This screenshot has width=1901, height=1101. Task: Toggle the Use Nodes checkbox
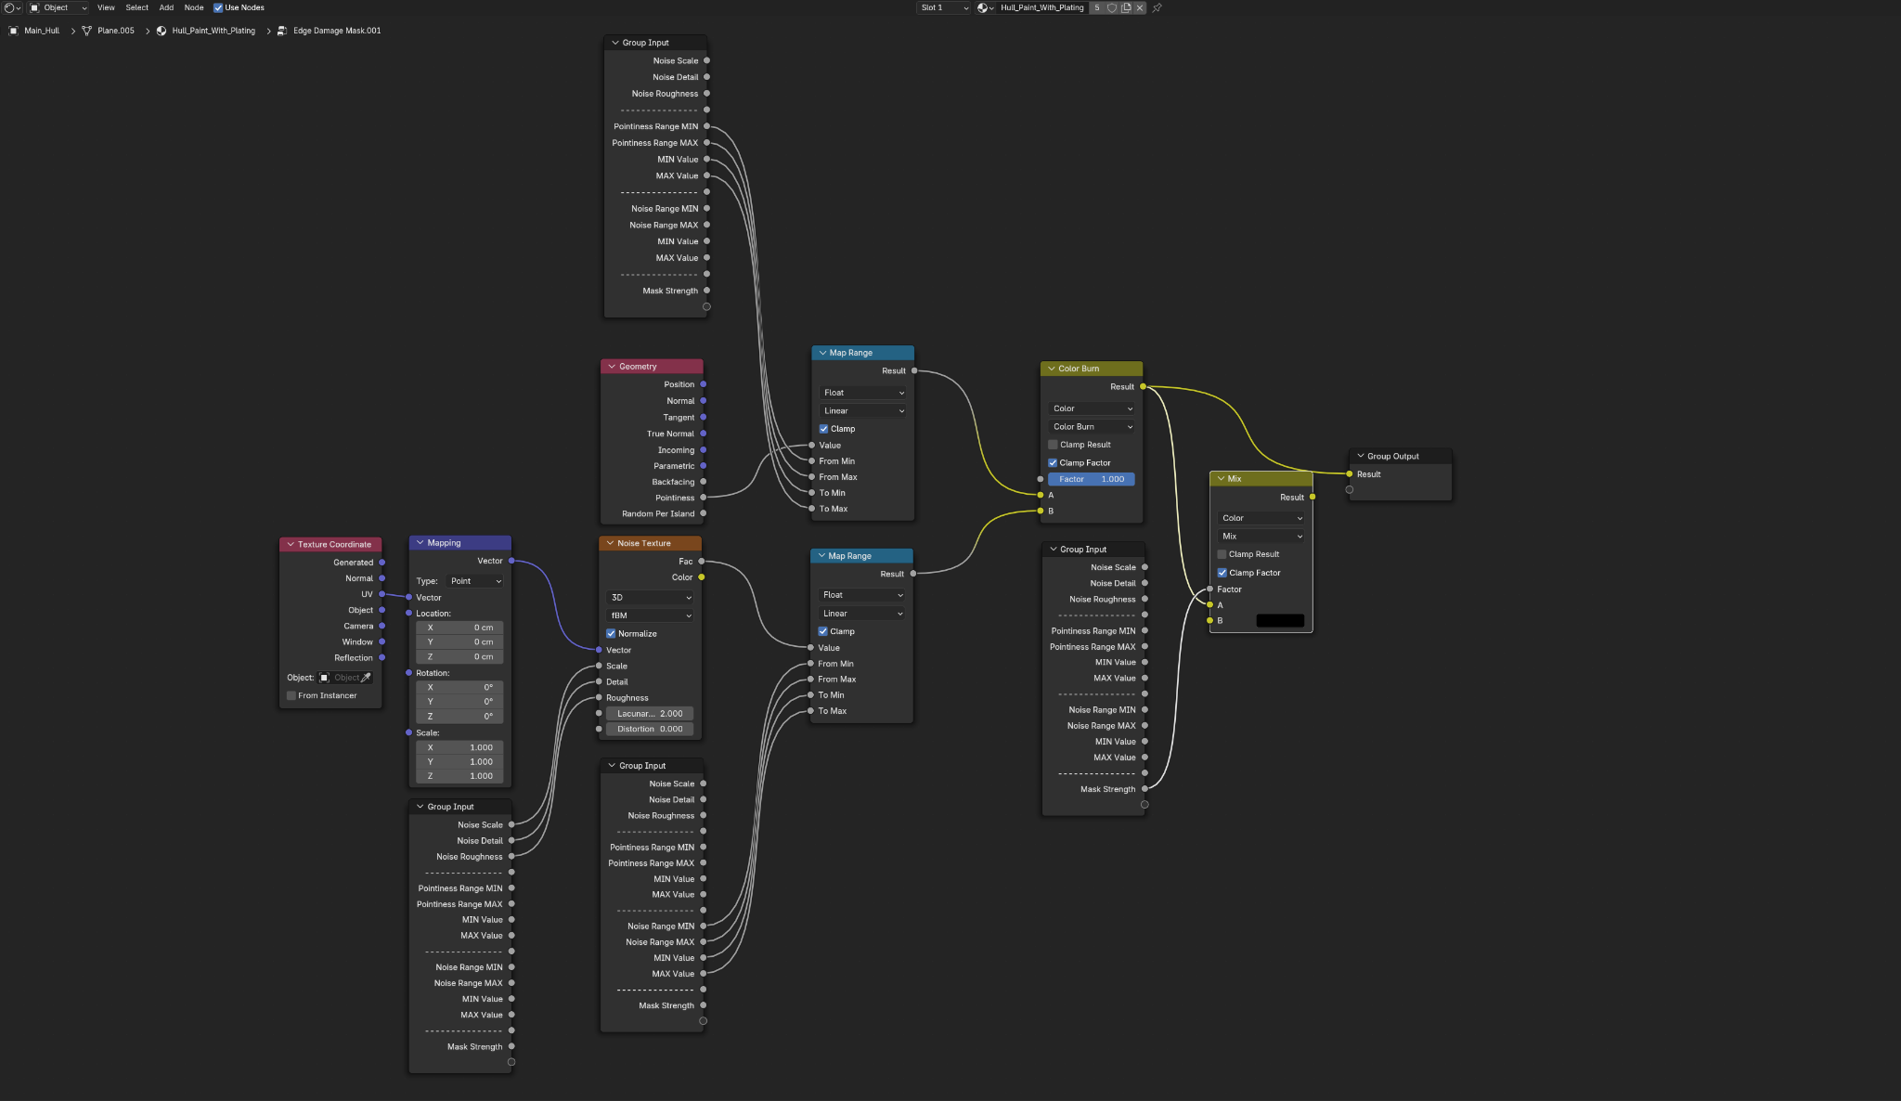(x=218, y=7)
